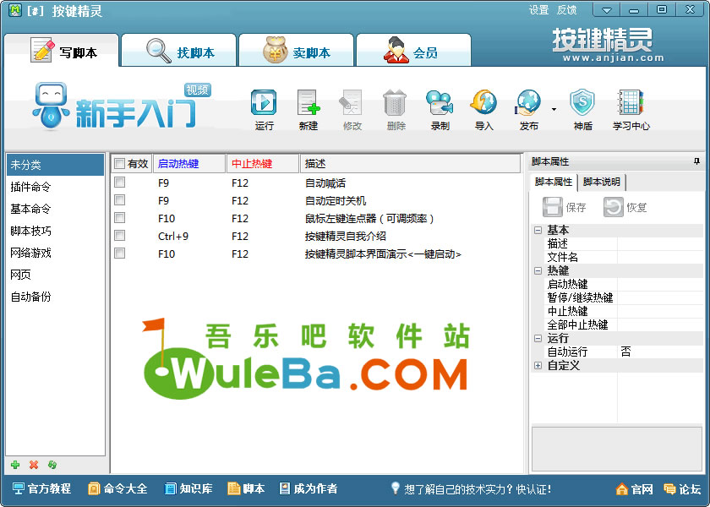
Task: Restore properties with the 恢复 button
Action: tap(625, 207)
